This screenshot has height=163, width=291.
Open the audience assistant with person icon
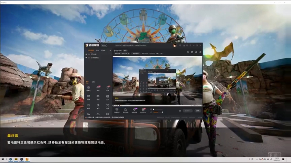(125, 111)
